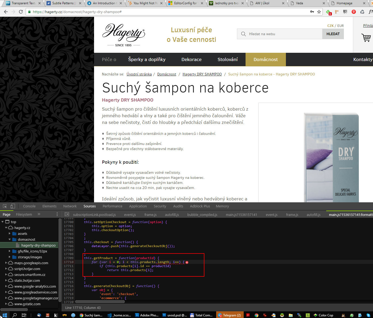Open the 'Šperky a doplňky' menu item
Image resolution: width=373 pixels, height=318 pixels.
pyautogui.click(x=147, y=59)
